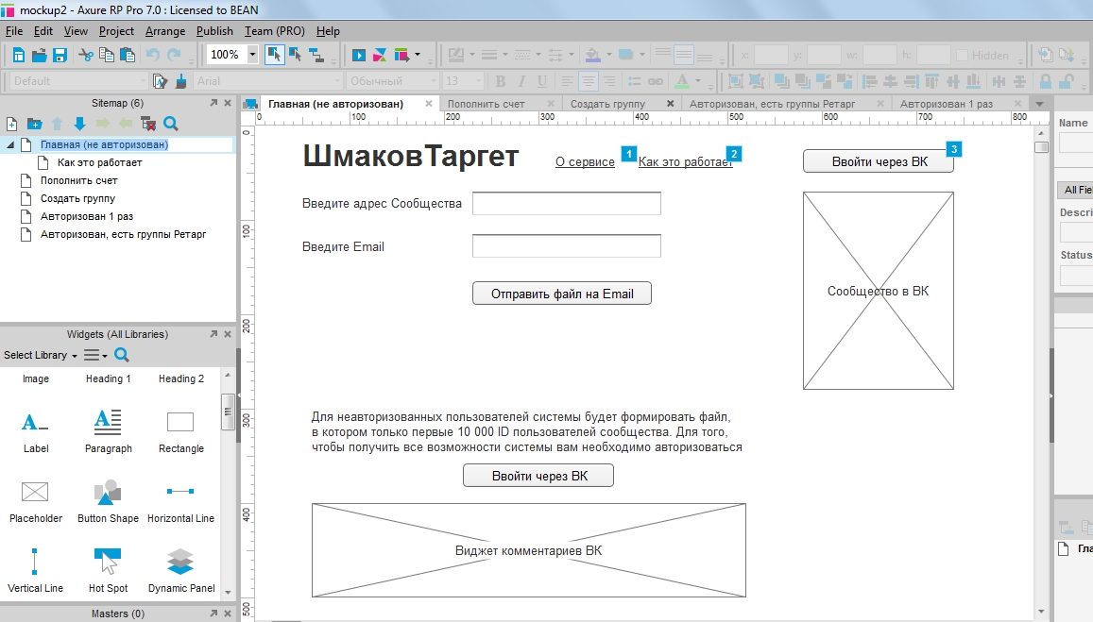Pop out the Sitemap panel
Image resolution: width=1093 pixels, height=622 pixels.
[213, 103]
